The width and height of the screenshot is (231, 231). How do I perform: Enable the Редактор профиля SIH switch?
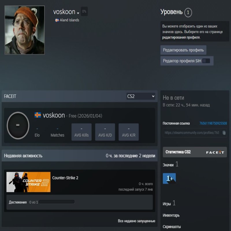tap(207, 61)
